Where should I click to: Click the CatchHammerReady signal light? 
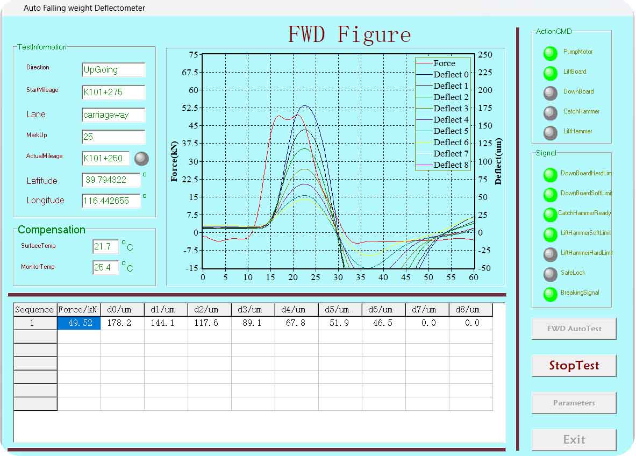click(x=550, y=215)
